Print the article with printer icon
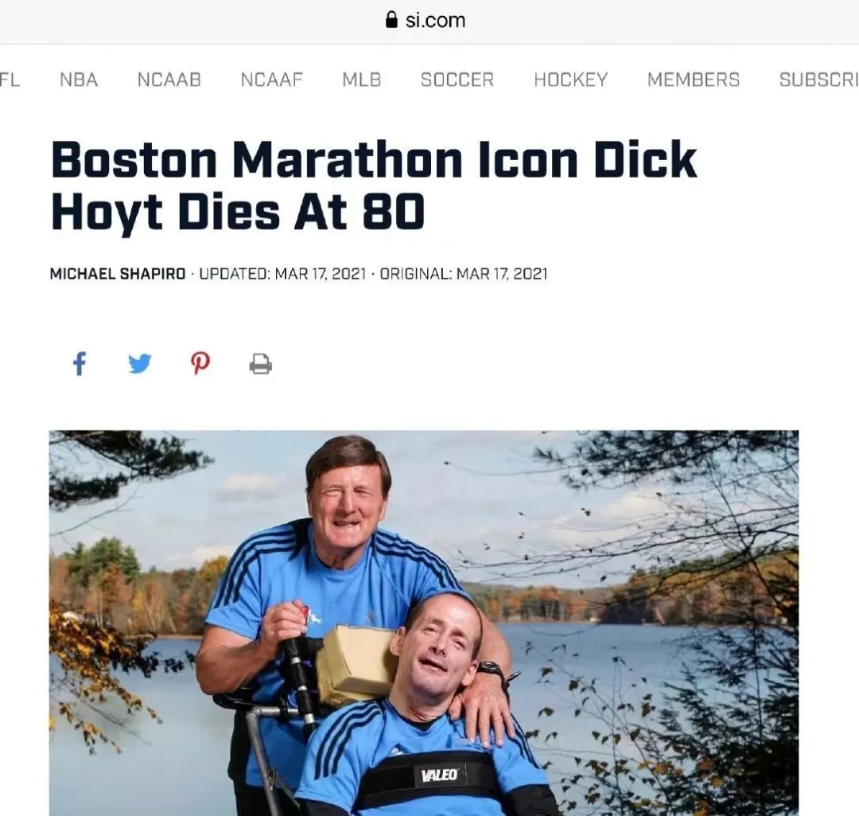This screenshot has height=816, width=859. click(260, 364)
